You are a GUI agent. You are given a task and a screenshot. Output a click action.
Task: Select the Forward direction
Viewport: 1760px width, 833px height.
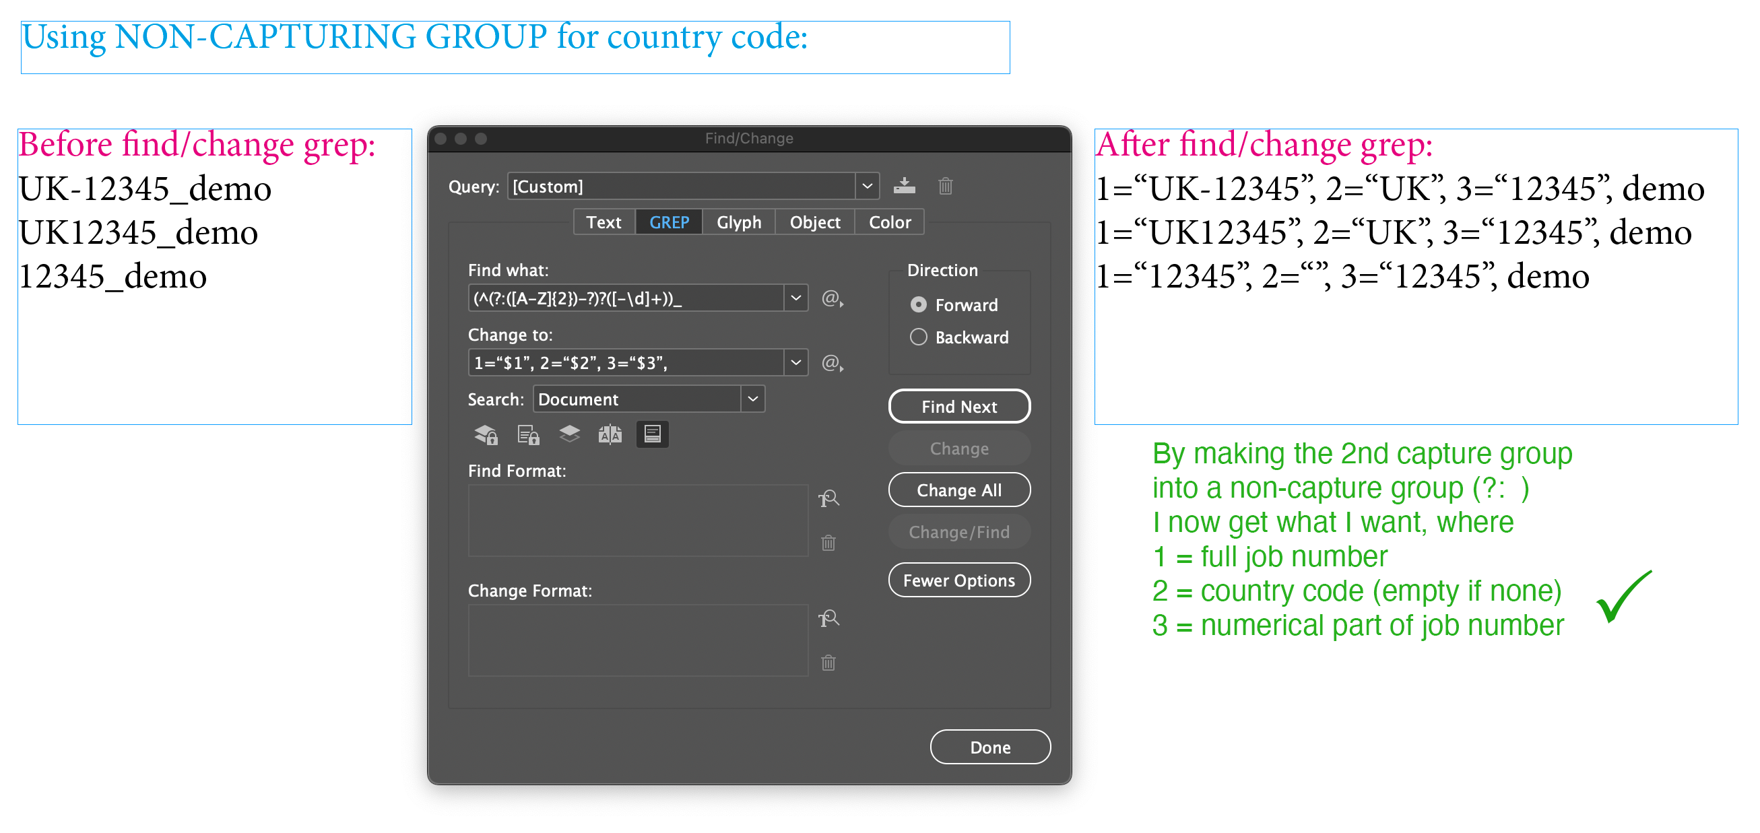tap(919, 306)
